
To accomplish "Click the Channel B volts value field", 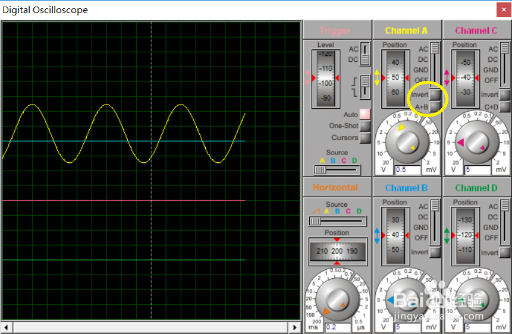I will click(408, 327).
